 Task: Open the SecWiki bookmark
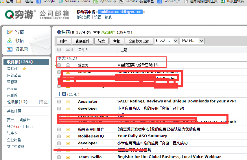pos(137,1)
